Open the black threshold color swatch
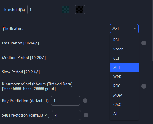The image size is (153, 124). click(x=80, y=10)
